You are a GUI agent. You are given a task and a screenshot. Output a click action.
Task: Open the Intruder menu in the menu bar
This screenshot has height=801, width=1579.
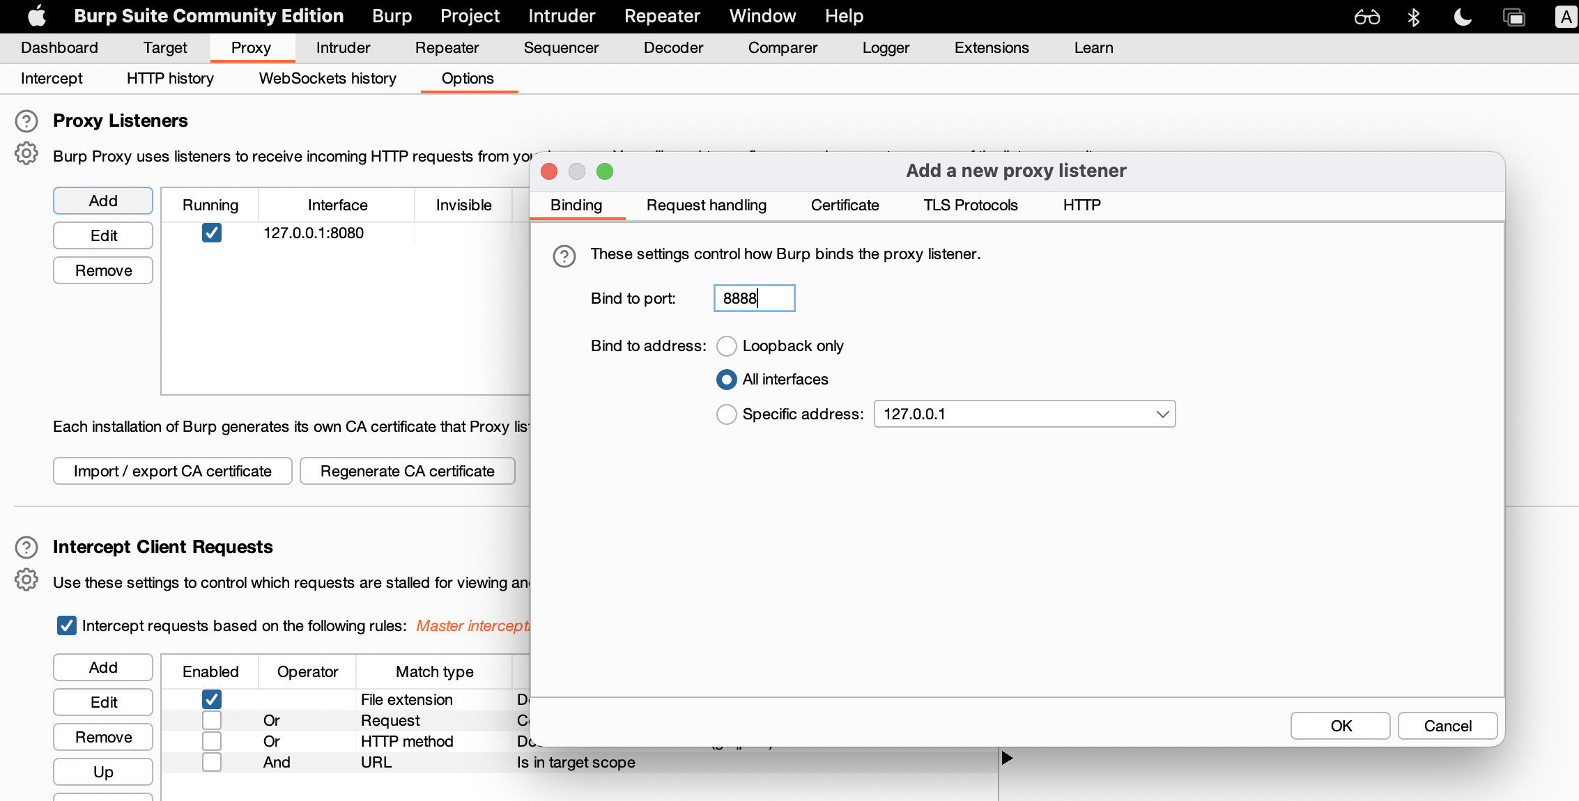click(561, 16)
